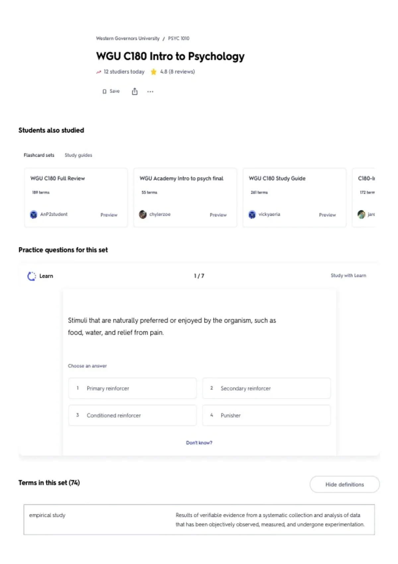Choose the Punisher answer option
This screenshot has width=398, height=564.
click(266, 415)
